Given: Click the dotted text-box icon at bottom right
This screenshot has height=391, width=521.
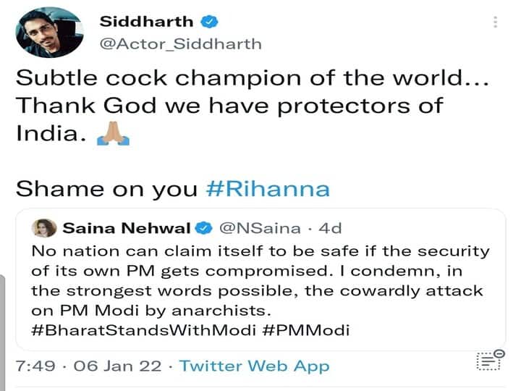Looking at the screenshot, I should click(x=491, y=360).
